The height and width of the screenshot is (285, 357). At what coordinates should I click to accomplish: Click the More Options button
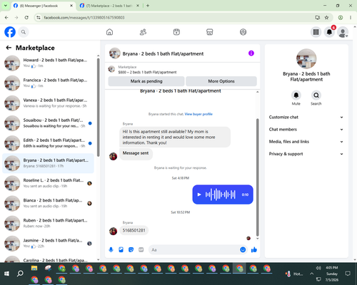pyautogui.click(x=221, y=81)
